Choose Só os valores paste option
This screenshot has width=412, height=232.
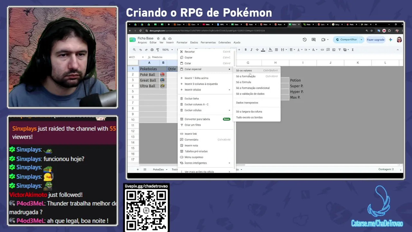pos(257,71)
